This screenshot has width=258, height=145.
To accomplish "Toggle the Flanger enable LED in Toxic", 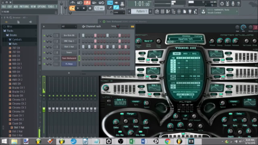I will click(x=122, y=114).
